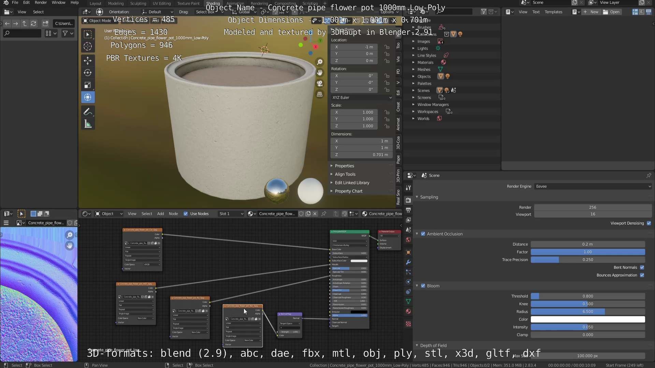Screen dimensions: 655x368
Task: Open Edit Linked Library panel
Action: (352, 183)
